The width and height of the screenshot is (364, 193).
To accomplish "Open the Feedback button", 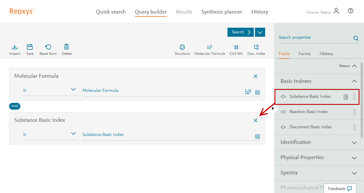I will pyautogui.click(x=340, y=188).
